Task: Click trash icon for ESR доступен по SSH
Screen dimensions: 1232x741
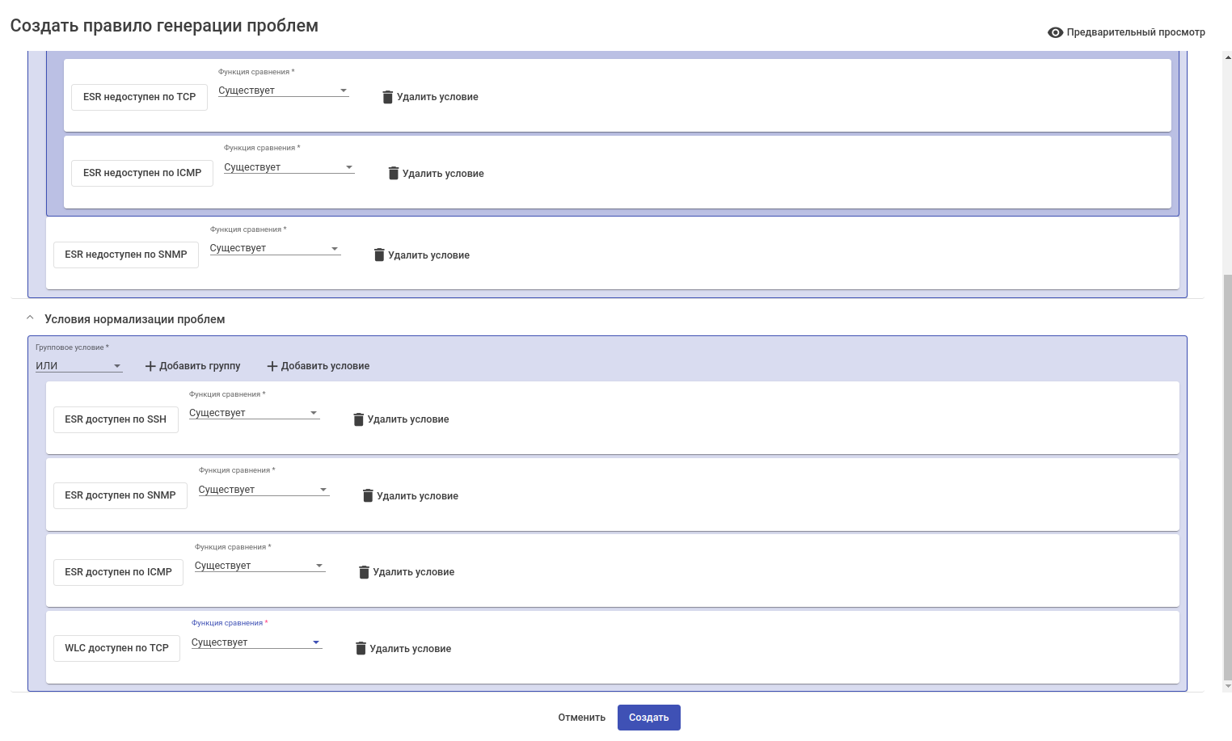Action: tap(359, 419)
